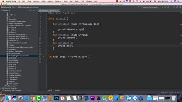
Task: Open the Refactor menu
Action: click(x=58, y=1)
